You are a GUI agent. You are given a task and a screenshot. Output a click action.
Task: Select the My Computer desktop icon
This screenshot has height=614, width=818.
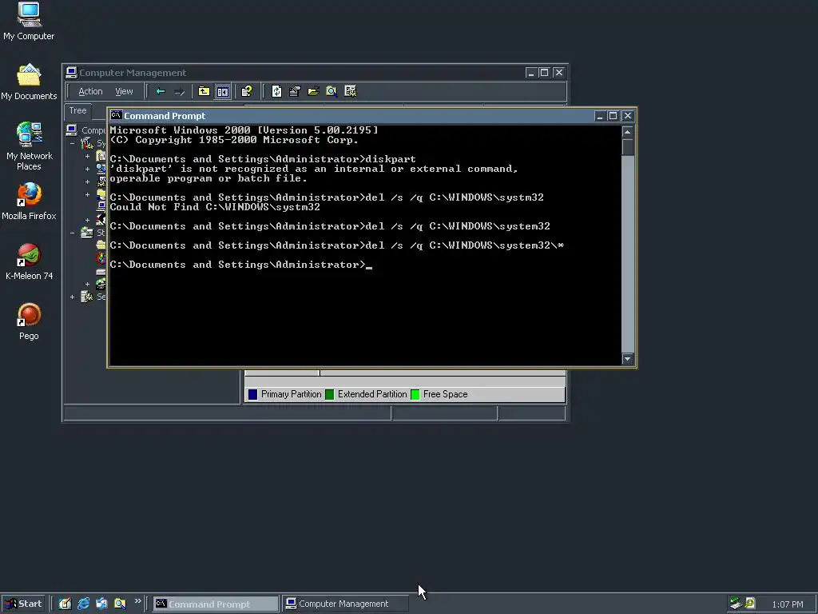pyautogui.click(x=29, y=22)
